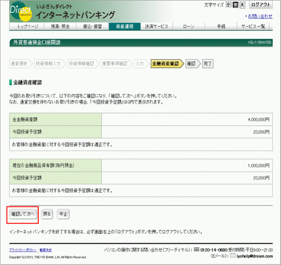Open the お問い合わせ link
This screenshot has width=281, height=265.
pos(260,16)
